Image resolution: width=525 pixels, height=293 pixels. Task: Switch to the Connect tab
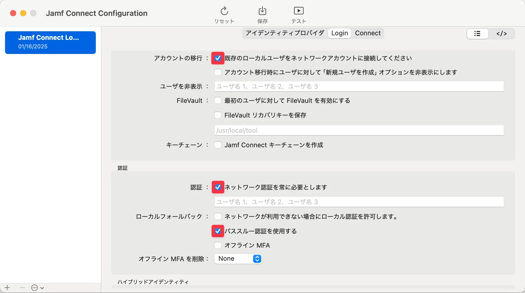coord(368,33)
